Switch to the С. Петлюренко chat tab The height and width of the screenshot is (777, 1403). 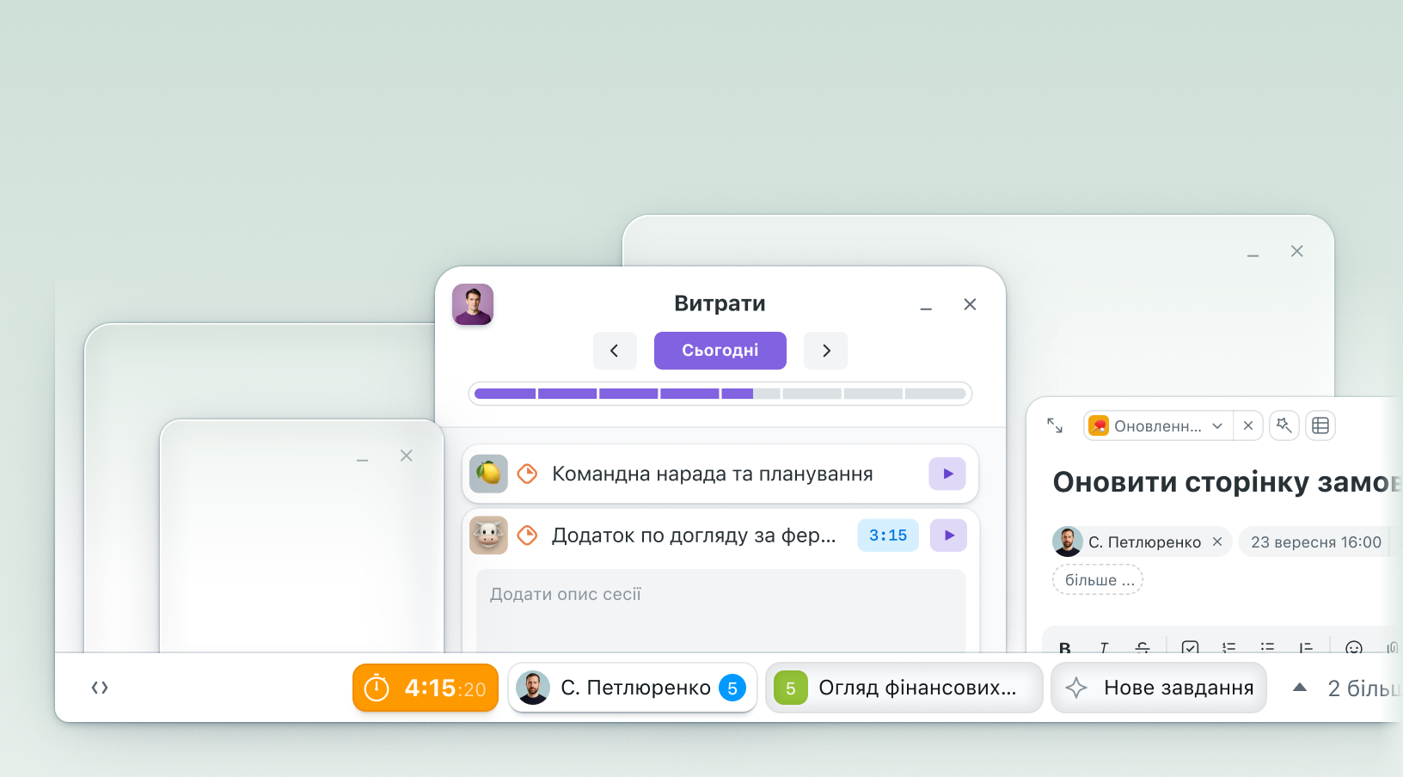(633, 688)
